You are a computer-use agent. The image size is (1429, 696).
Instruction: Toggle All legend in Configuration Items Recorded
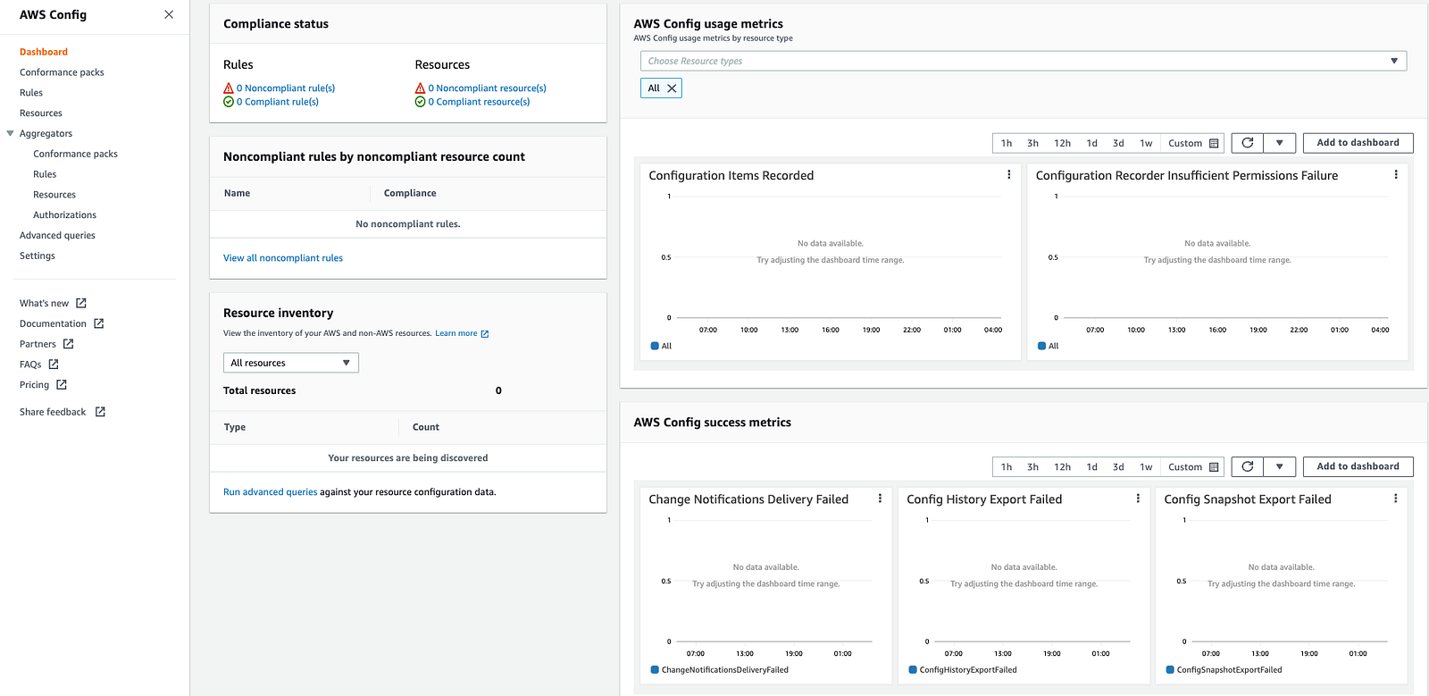coord(661,346)
